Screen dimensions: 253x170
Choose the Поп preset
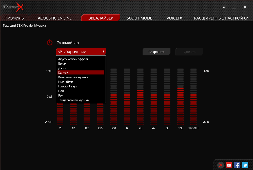click(81, 91)
